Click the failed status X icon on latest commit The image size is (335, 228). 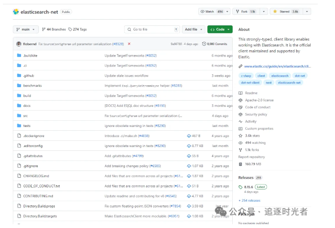pos(129,44)
